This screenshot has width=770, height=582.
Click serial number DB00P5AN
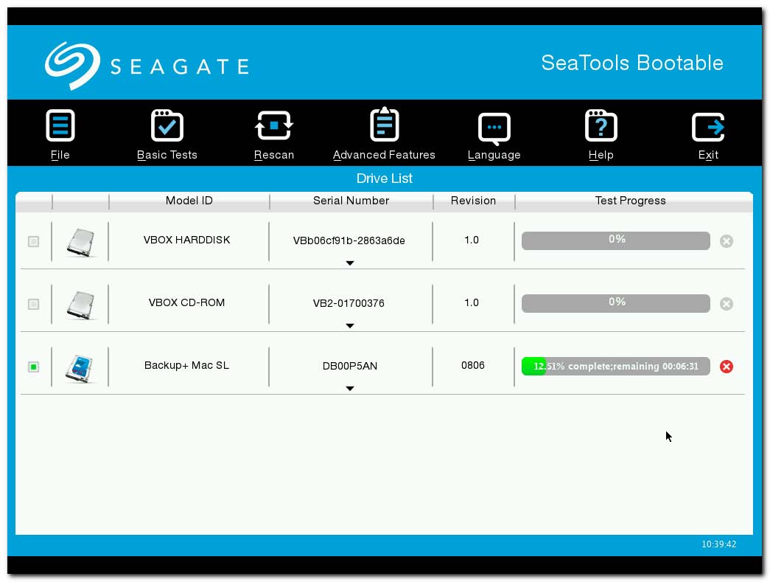[350, 366]
